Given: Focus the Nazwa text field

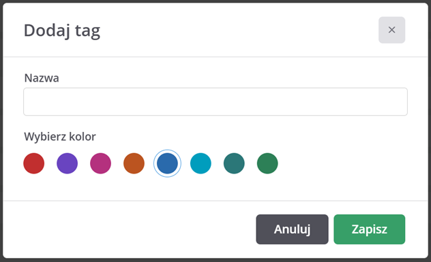Looking at the screenshot, I should [x=215, y=101].
